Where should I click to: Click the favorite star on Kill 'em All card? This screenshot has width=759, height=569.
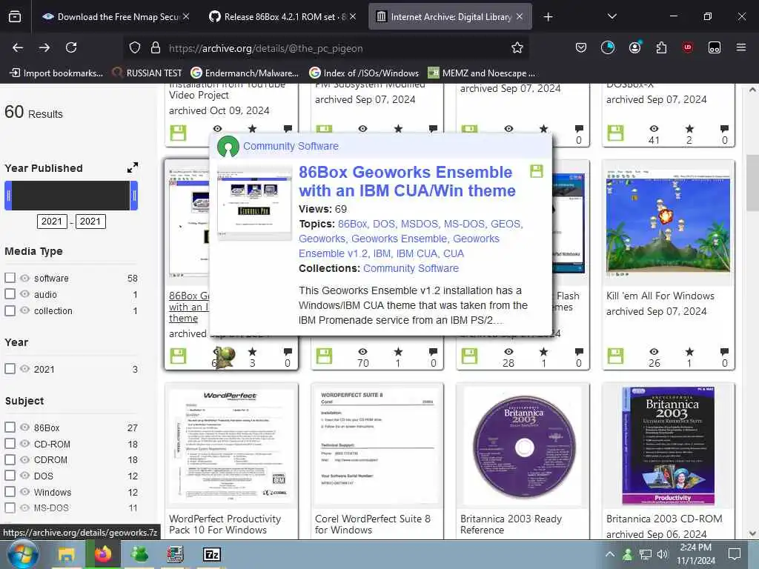pos(689,352)
